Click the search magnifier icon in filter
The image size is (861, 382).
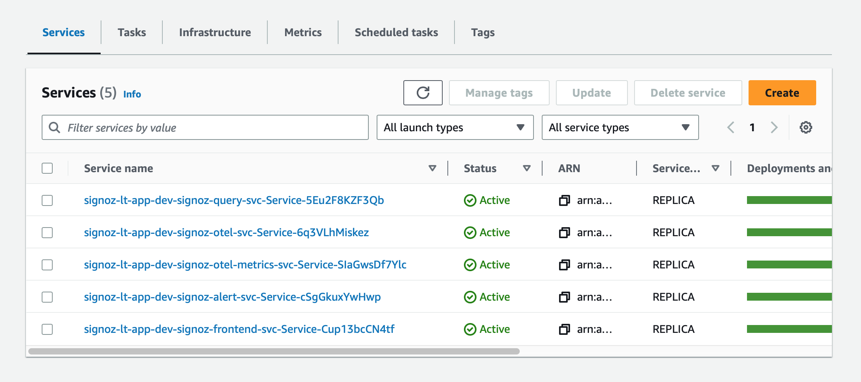[x=54, y=127]
